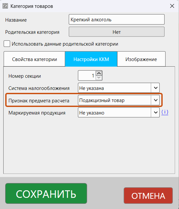Select the Настройки ККМ tab
The width and height of the screenshot is (179, 209).
click(91, 59)
